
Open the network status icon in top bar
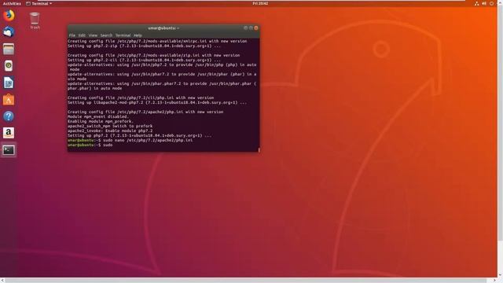click(477, 3)
